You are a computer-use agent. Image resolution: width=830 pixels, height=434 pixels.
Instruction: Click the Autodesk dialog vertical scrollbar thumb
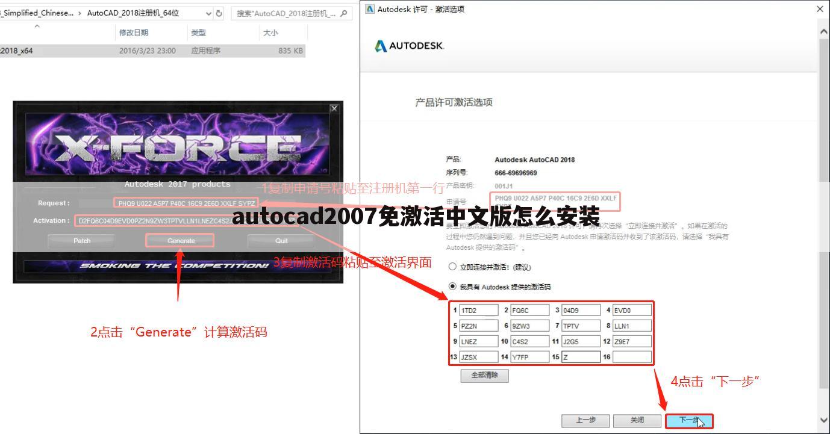825,214
